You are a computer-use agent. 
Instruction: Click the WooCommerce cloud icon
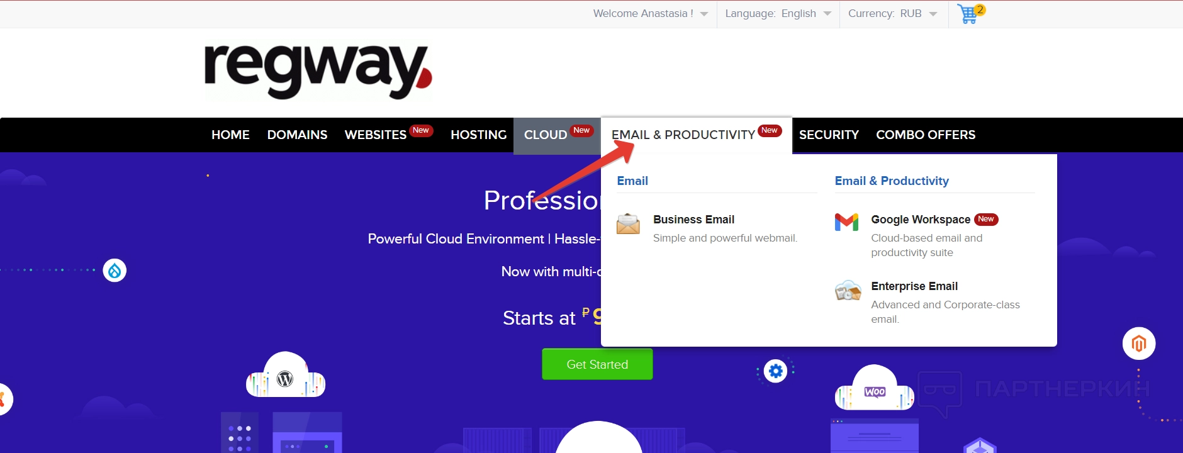coord(874,388)
